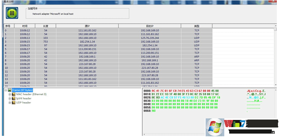Click the 类型 column header
The height and width of the screenshot is (137, 281).
click(196, 26)
